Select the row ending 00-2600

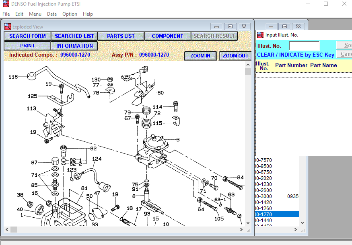(x=277, y=190)
